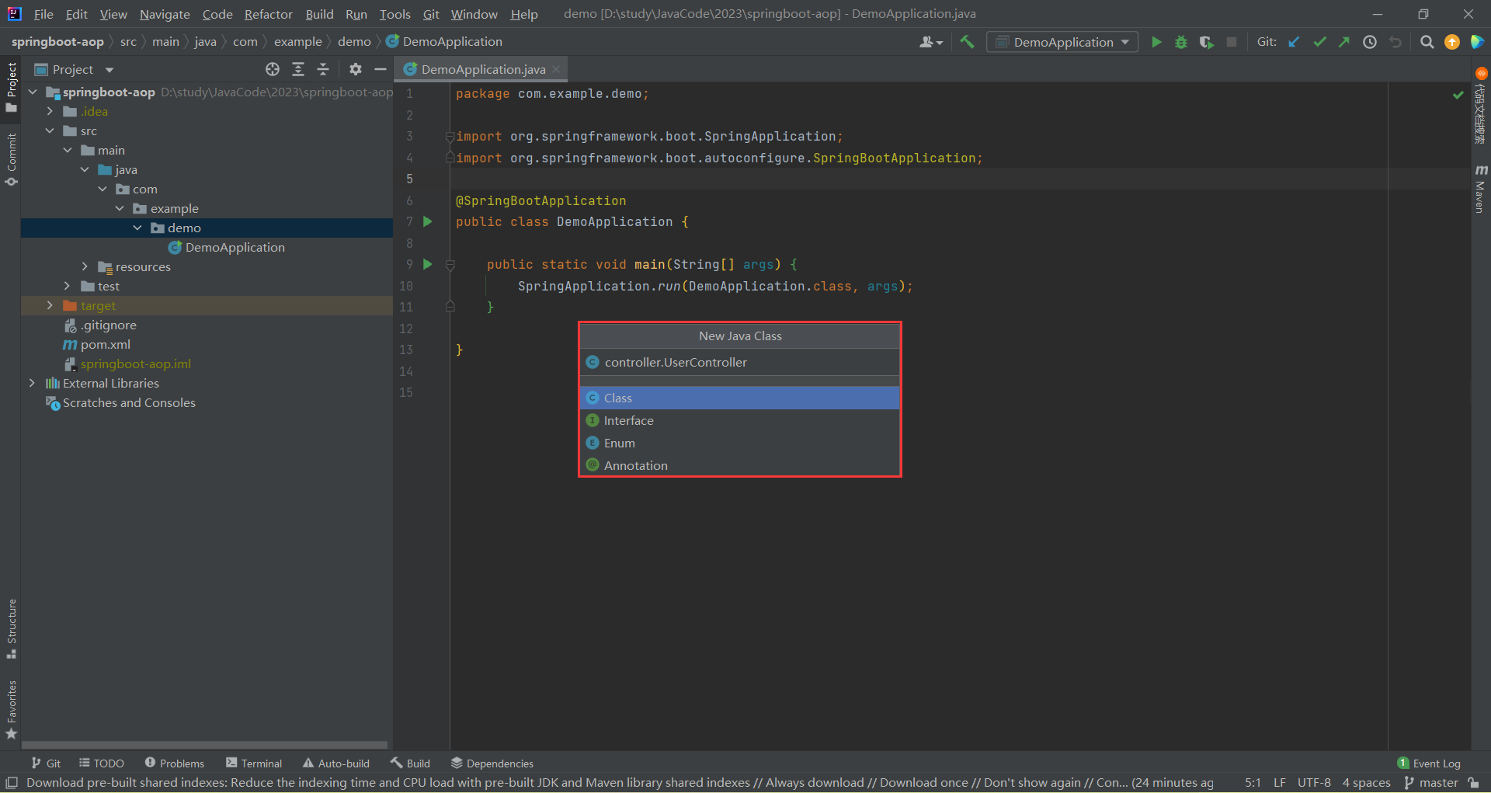The width and height of the screenshot is (1491, 793).
Task: Open the Structure side tool window
Action: tap(11, 628)
